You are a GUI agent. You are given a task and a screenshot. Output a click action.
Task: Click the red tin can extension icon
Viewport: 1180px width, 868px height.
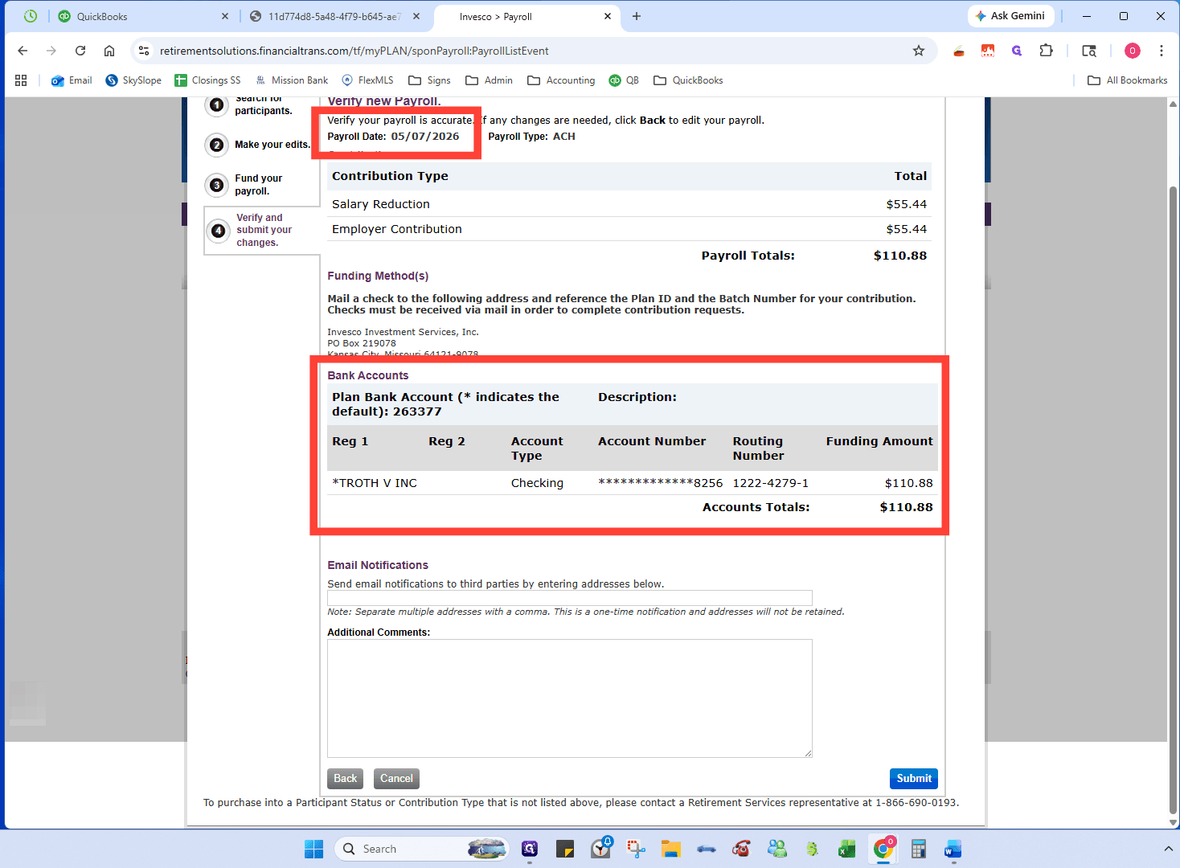[x=959, y=51]
